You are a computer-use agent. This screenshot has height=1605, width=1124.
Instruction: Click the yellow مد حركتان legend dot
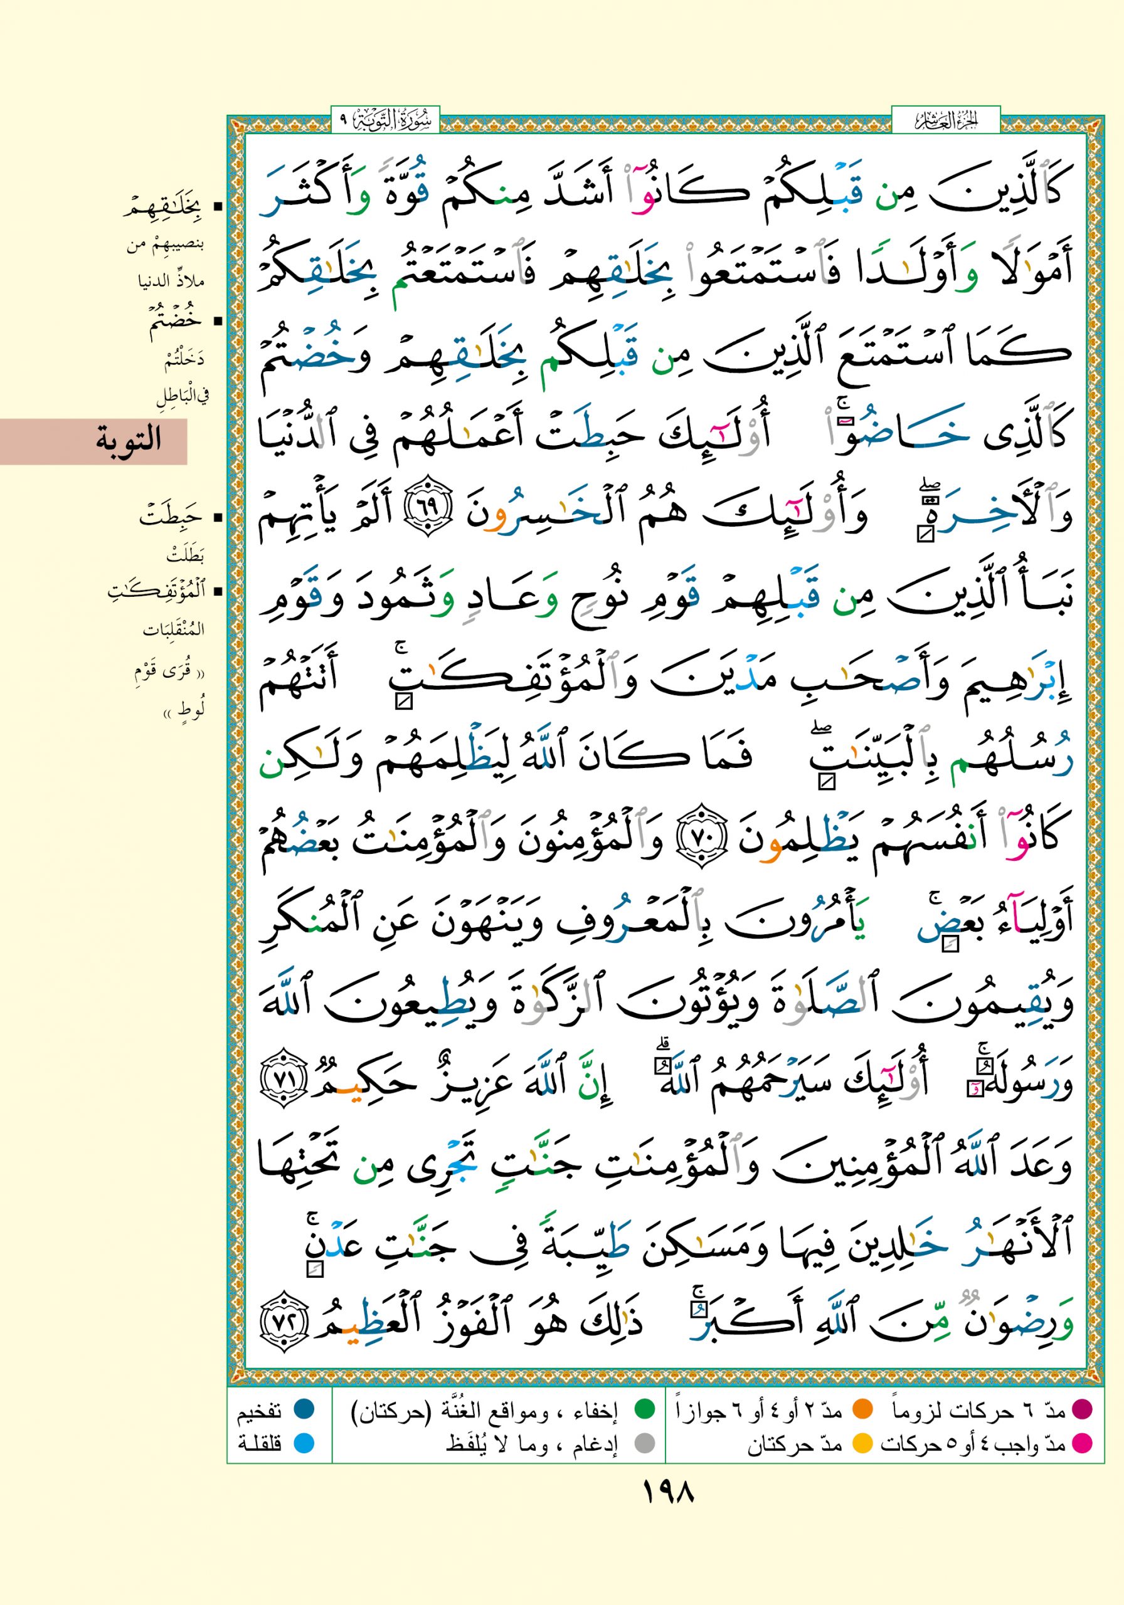[x=862, y=1443]
